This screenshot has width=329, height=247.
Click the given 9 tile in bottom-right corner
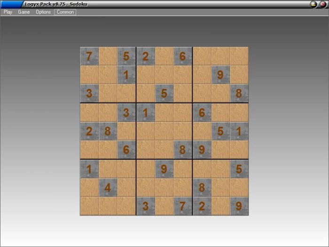[x=239, y=206]
